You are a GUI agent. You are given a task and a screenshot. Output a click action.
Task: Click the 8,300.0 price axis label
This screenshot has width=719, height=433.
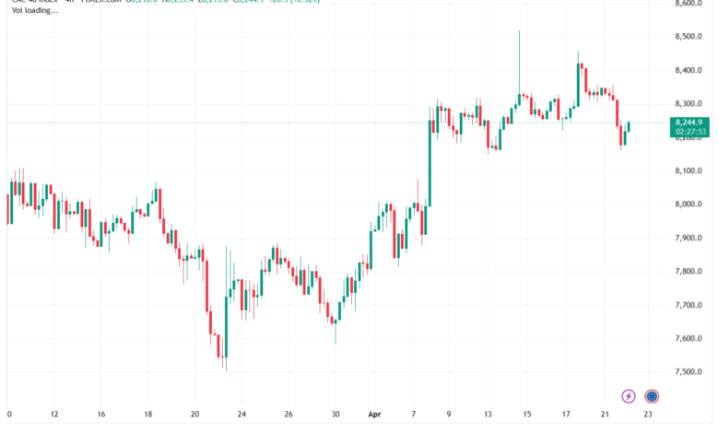click(x=689, y=104)
